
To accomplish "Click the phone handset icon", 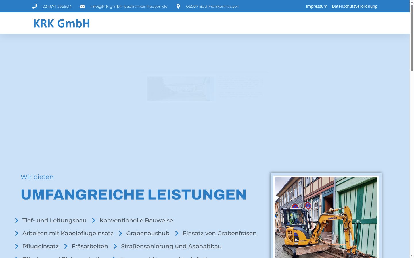I will coord(35,6).
